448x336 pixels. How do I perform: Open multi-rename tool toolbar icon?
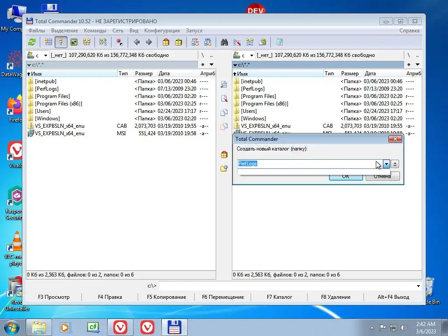click(237, 42)
